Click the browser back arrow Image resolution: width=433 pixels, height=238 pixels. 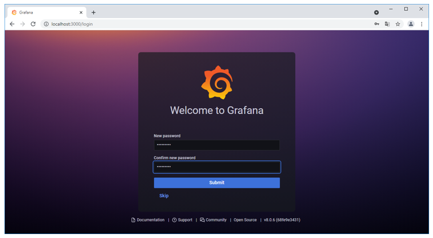(12, 24)
